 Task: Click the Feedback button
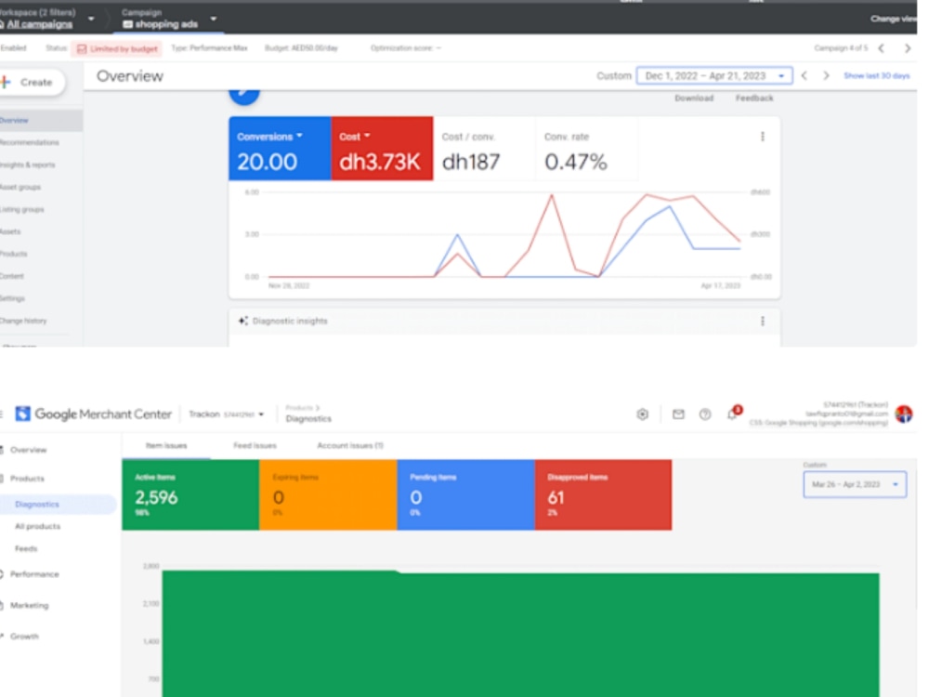(754, 99)
